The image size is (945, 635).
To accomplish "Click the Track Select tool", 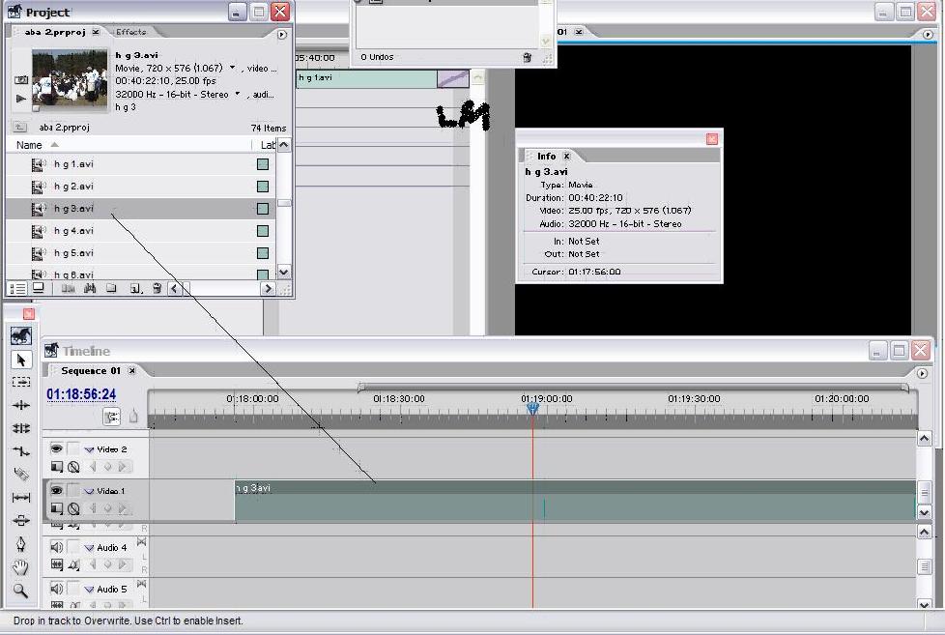I will (x=21, y=383).
